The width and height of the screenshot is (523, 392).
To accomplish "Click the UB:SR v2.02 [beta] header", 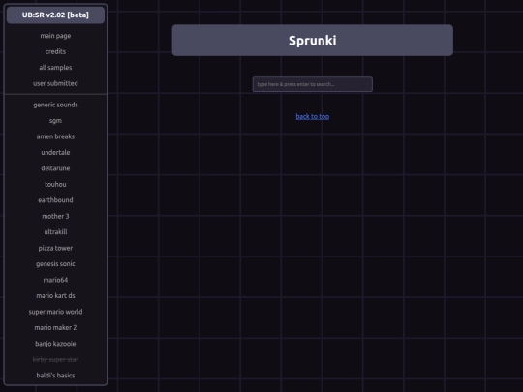I will (55, 15).
